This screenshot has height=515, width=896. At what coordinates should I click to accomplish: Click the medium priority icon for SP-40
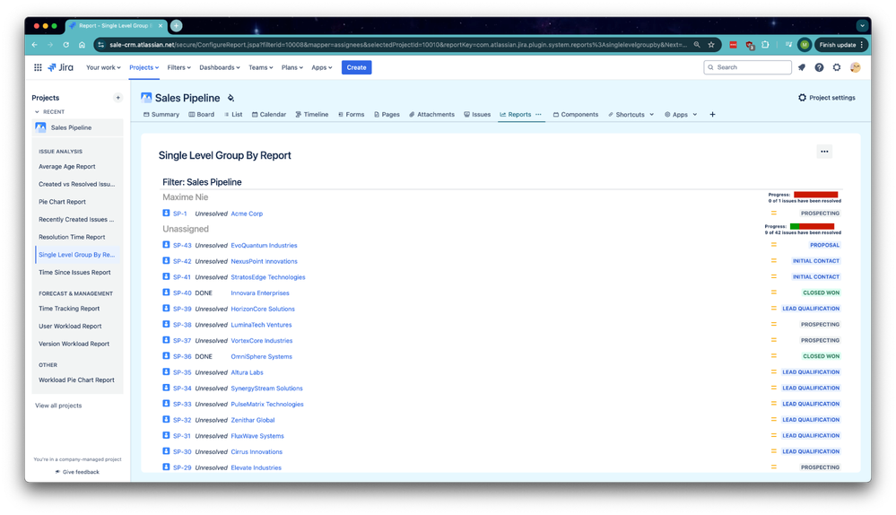(x=774, y=292)
